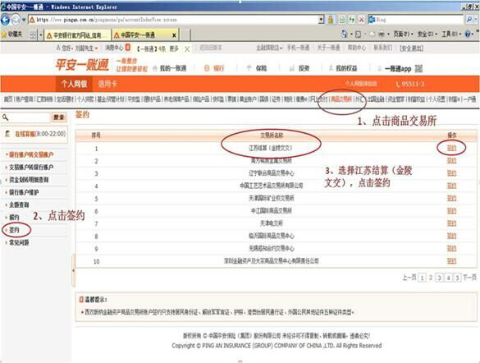Click the 搜索 button in sidebar
This screenshot has height=363, width=480.
59,117
